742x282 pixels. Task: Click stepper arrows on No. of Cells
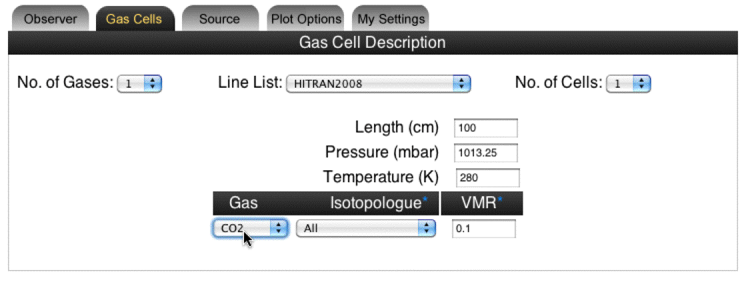642,84
